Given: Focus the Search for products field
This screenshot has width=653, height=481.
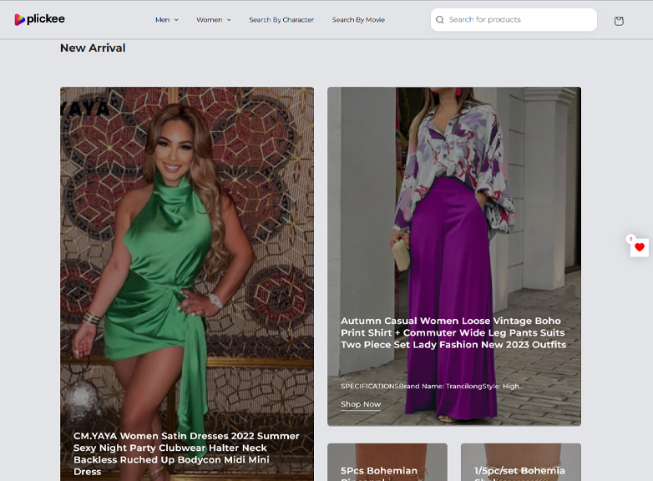Looking at the screenshot, I should click(518, 20).
